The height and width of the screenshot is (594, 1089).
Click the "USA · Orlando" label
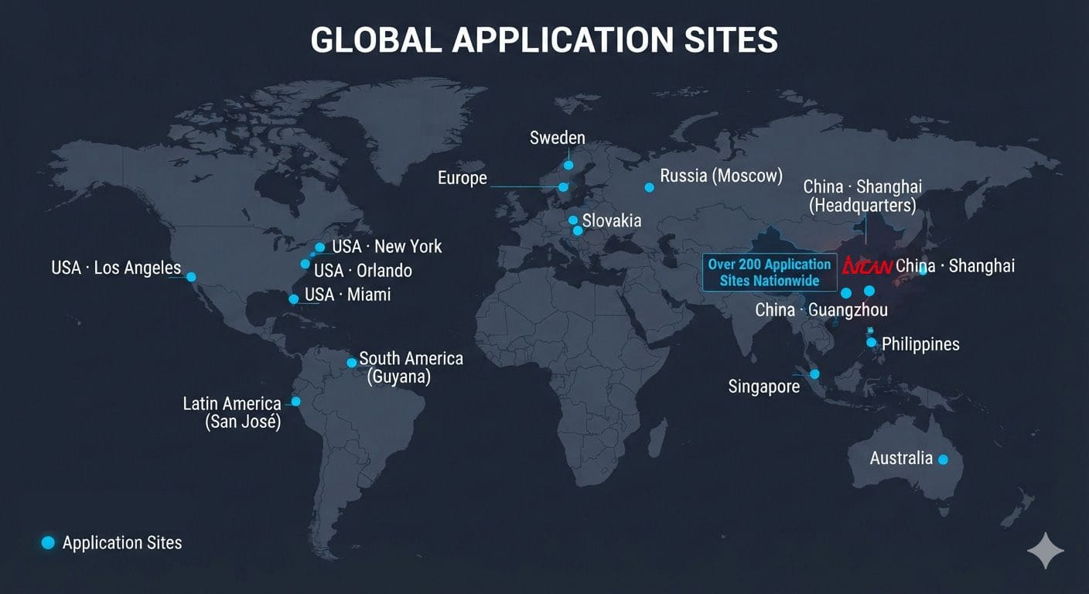[363, 271]
